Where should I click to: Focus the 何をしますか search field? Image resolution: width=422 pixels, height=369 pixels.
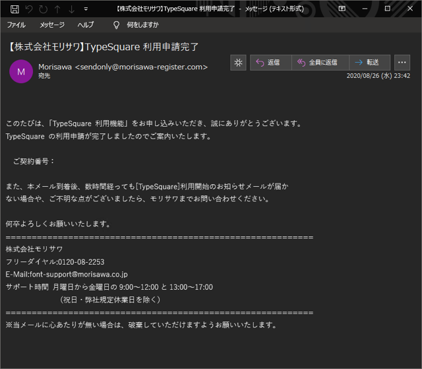click(x=142, y=25)
